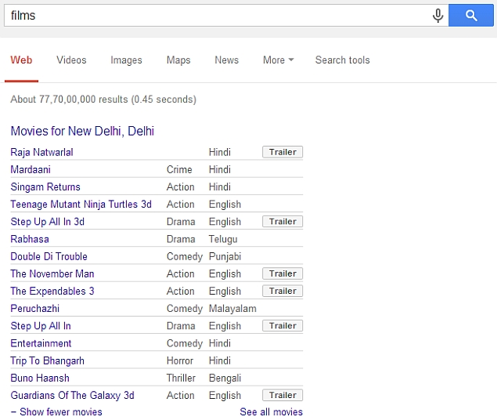Click the microphone voice search icon
The image size is (497, 420).
pos(438,16)
